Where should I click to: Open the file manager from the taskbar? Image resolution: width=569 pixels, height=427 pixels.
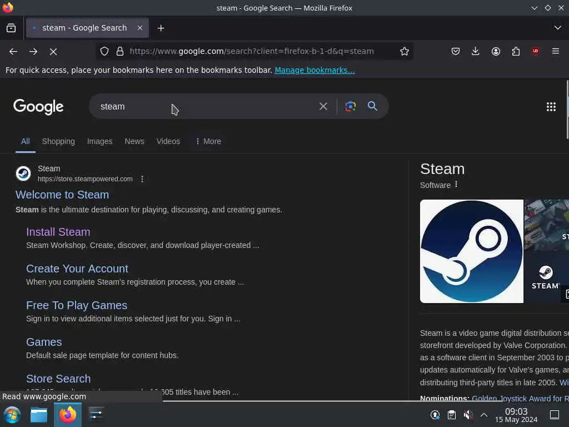coord(39,415)
